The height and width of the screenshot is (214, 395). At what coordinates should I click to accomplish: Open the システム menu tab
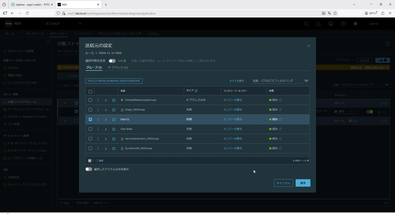153,34
